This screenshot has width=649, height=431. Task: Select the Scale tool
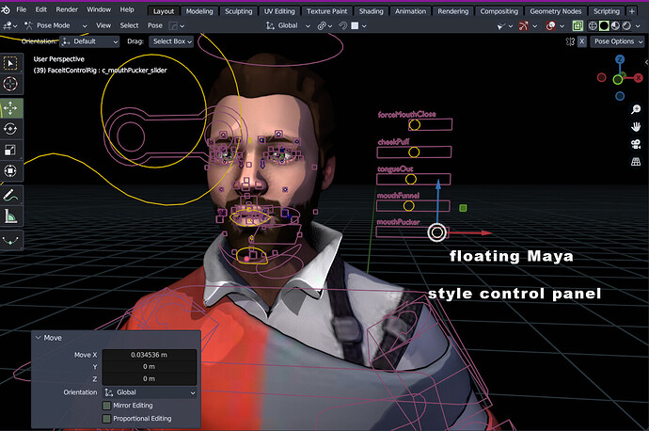(10, 150)
